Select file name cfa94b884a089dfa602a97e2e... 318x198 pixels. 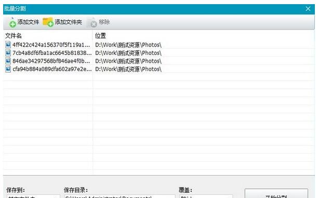click(52, 69)
